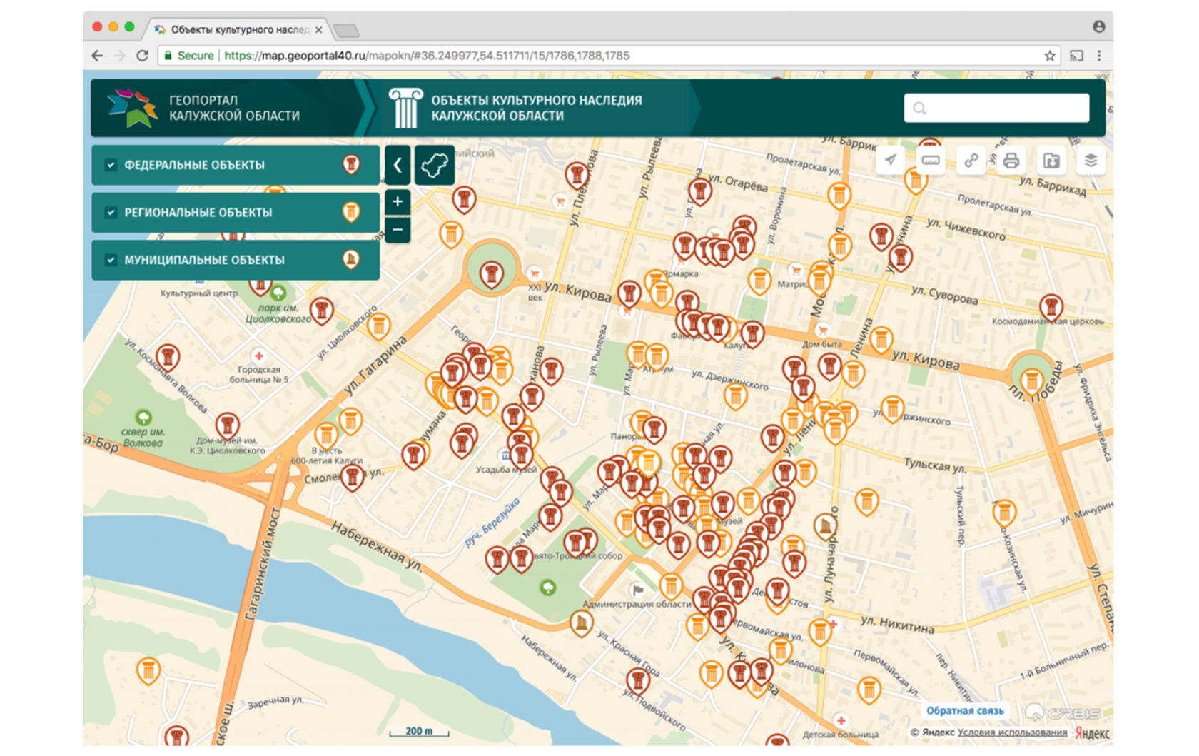Select red marker on ул. Огарёва
The height and width of the screenshot is (756, 1199).
[700, 191]
